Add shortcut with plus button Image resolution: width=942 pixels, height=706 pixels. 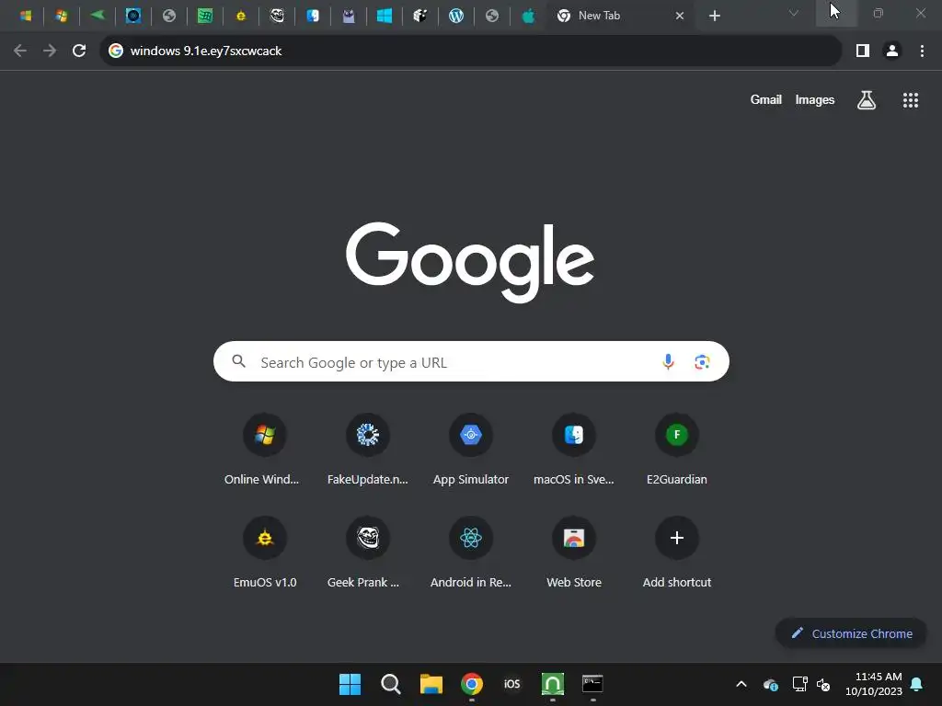tap(676, 552)
